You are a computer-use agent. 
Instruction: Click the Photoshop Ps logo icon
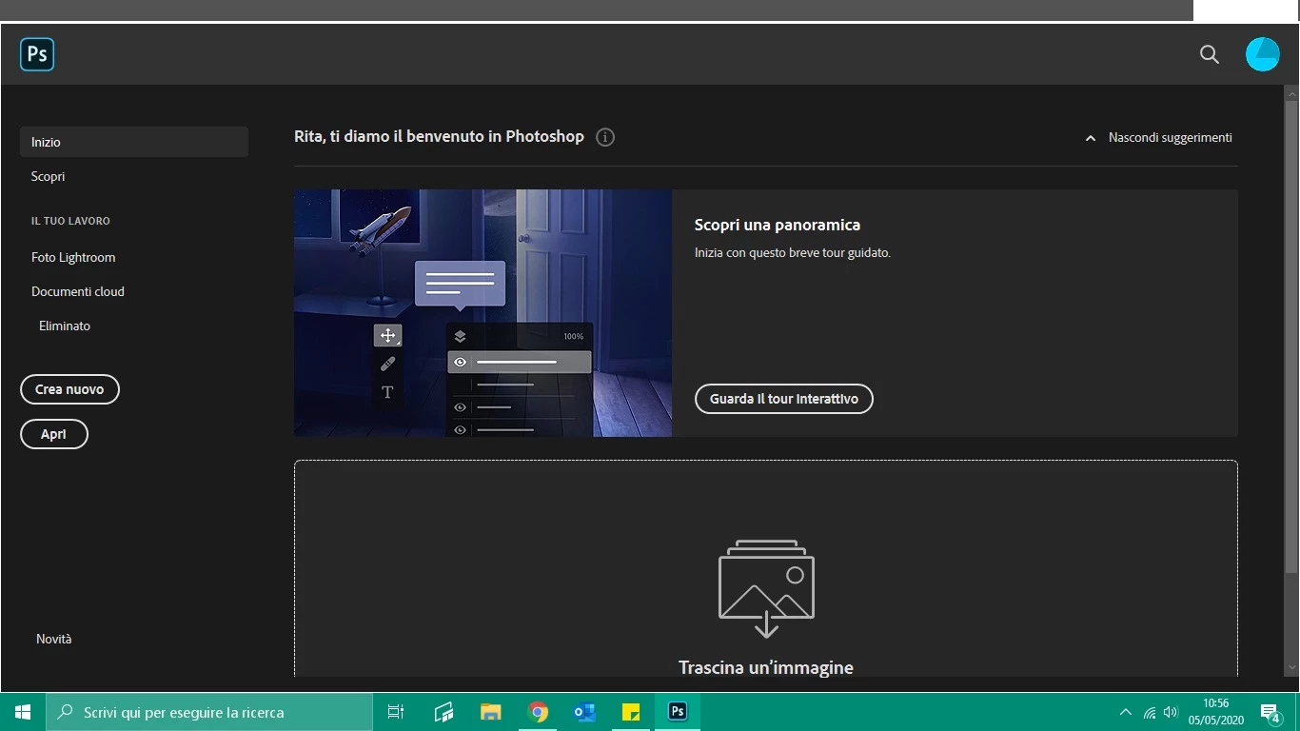[x=37, y=54]
